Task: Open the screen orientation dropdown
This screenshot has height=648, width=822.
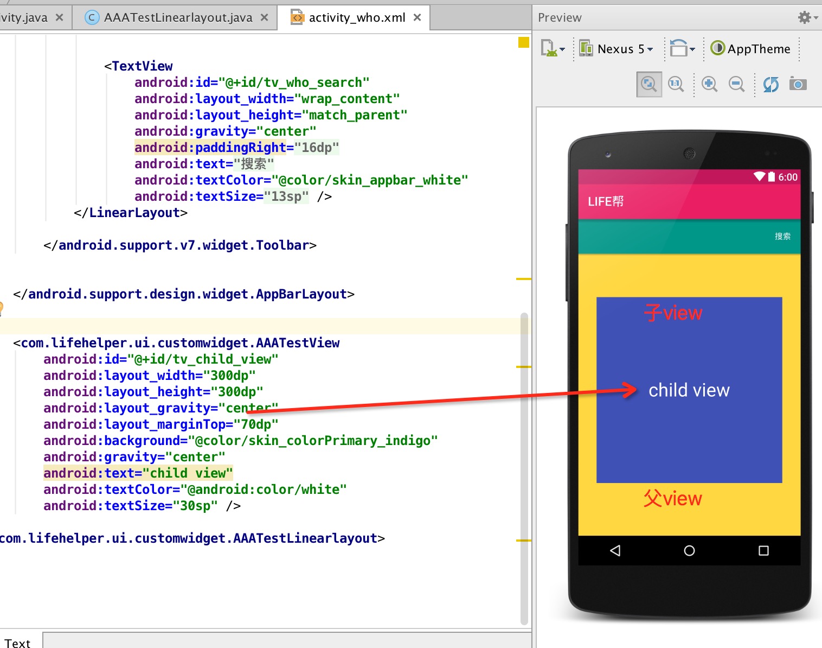Action: pyautogui.click(x=682, y=49)
